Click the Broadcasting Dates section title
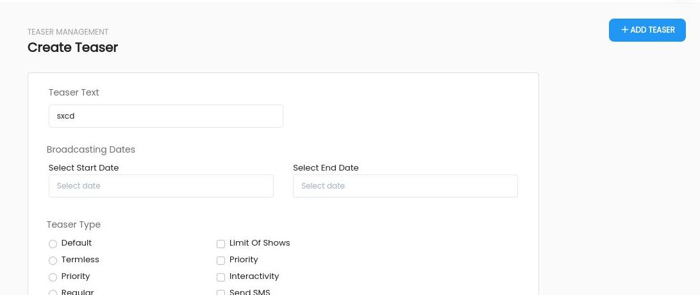700x295 pixels. pyautogui.click(x=90, y=149)
